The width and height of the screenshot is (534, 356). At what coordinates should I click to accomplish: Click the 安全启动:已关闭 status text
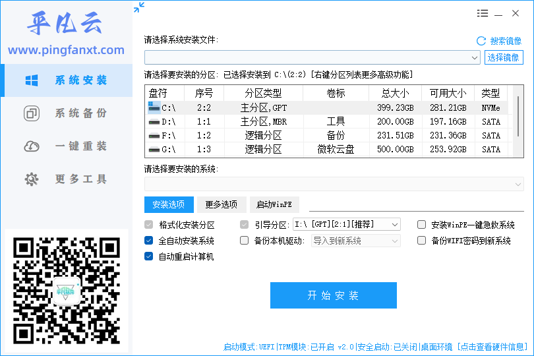coord(387,347)
